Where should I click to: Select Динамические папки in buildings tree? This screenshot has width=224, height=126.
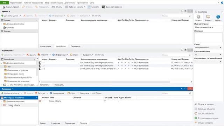[x=15, y=24]
